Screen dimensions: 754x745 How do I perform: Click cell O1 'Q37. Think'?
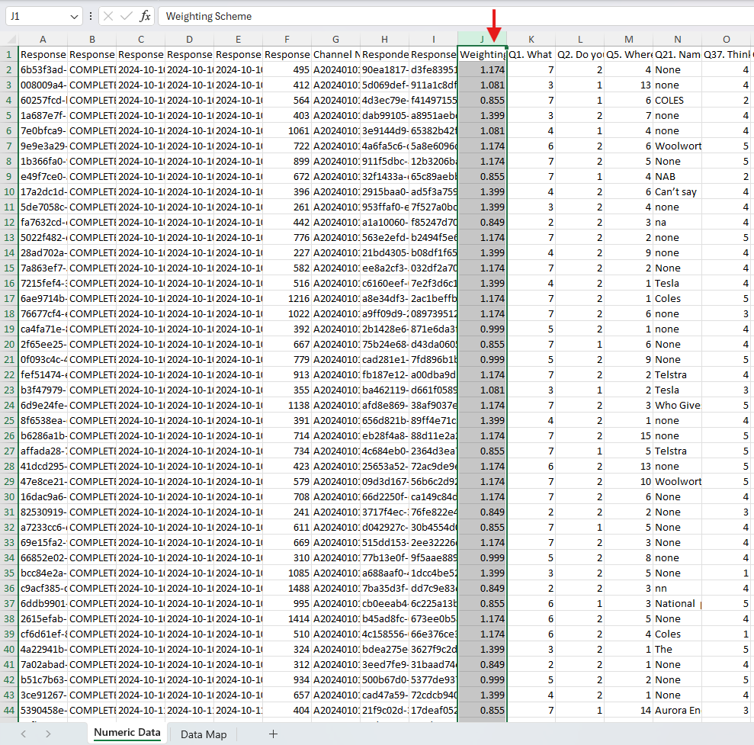click(726, 55)
